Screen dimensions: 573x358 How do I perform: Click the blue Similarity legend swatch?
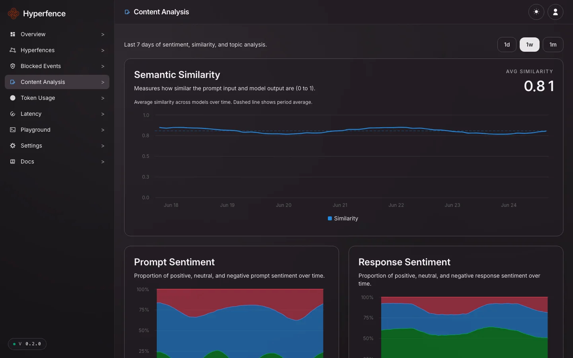point(330,218)
